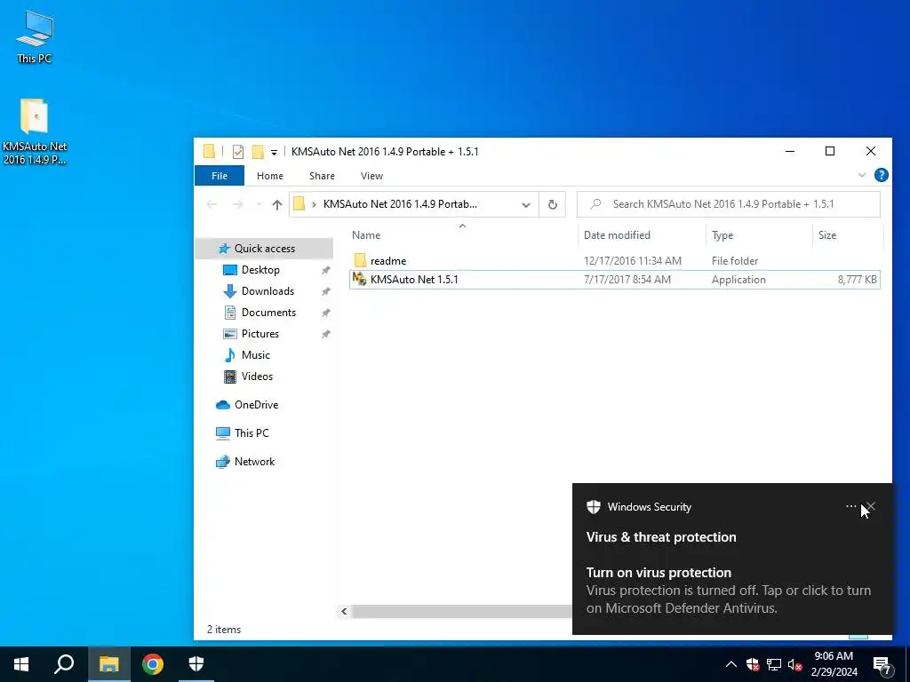Screen dimensions: 910x682
Task: Click the network tray icon
Action: [x=774, y=664]
